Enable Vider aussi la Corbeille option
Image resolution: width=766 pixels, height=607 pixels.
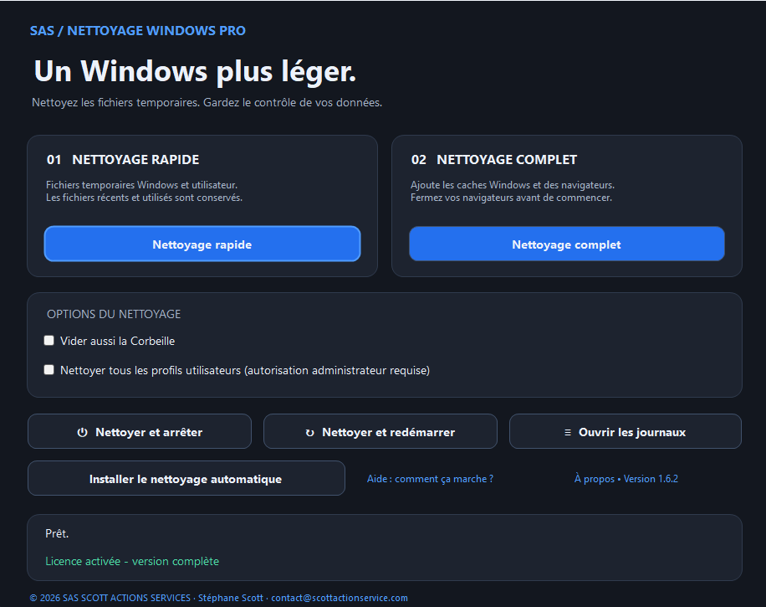point(49,341)
